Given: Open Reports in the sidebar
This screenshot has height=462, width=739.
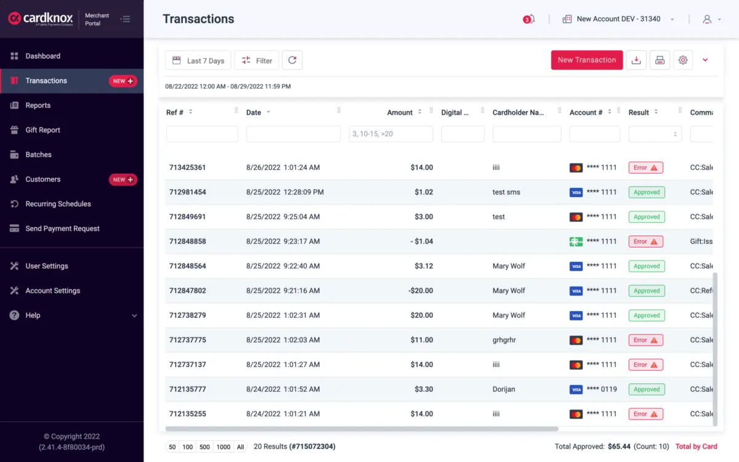Looking at the screenshot, I should click(x=71, y=105).
